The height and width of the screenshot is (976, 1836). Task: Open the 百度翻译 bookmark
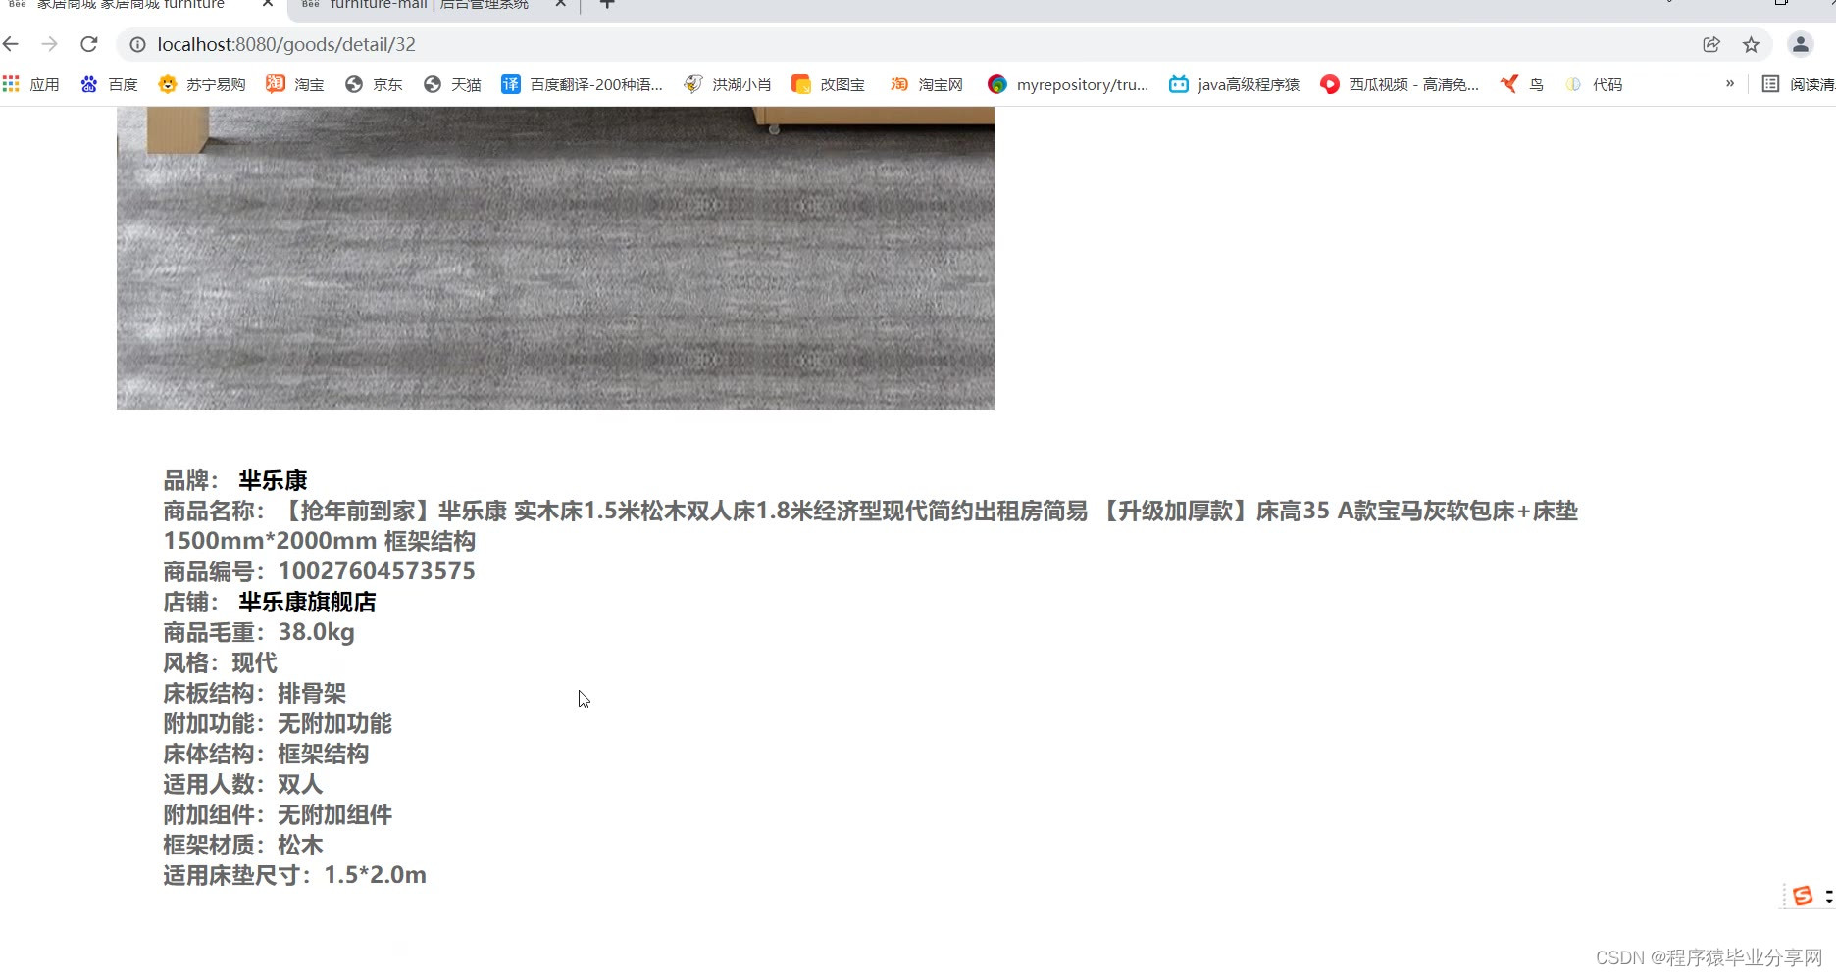point(583,84)
